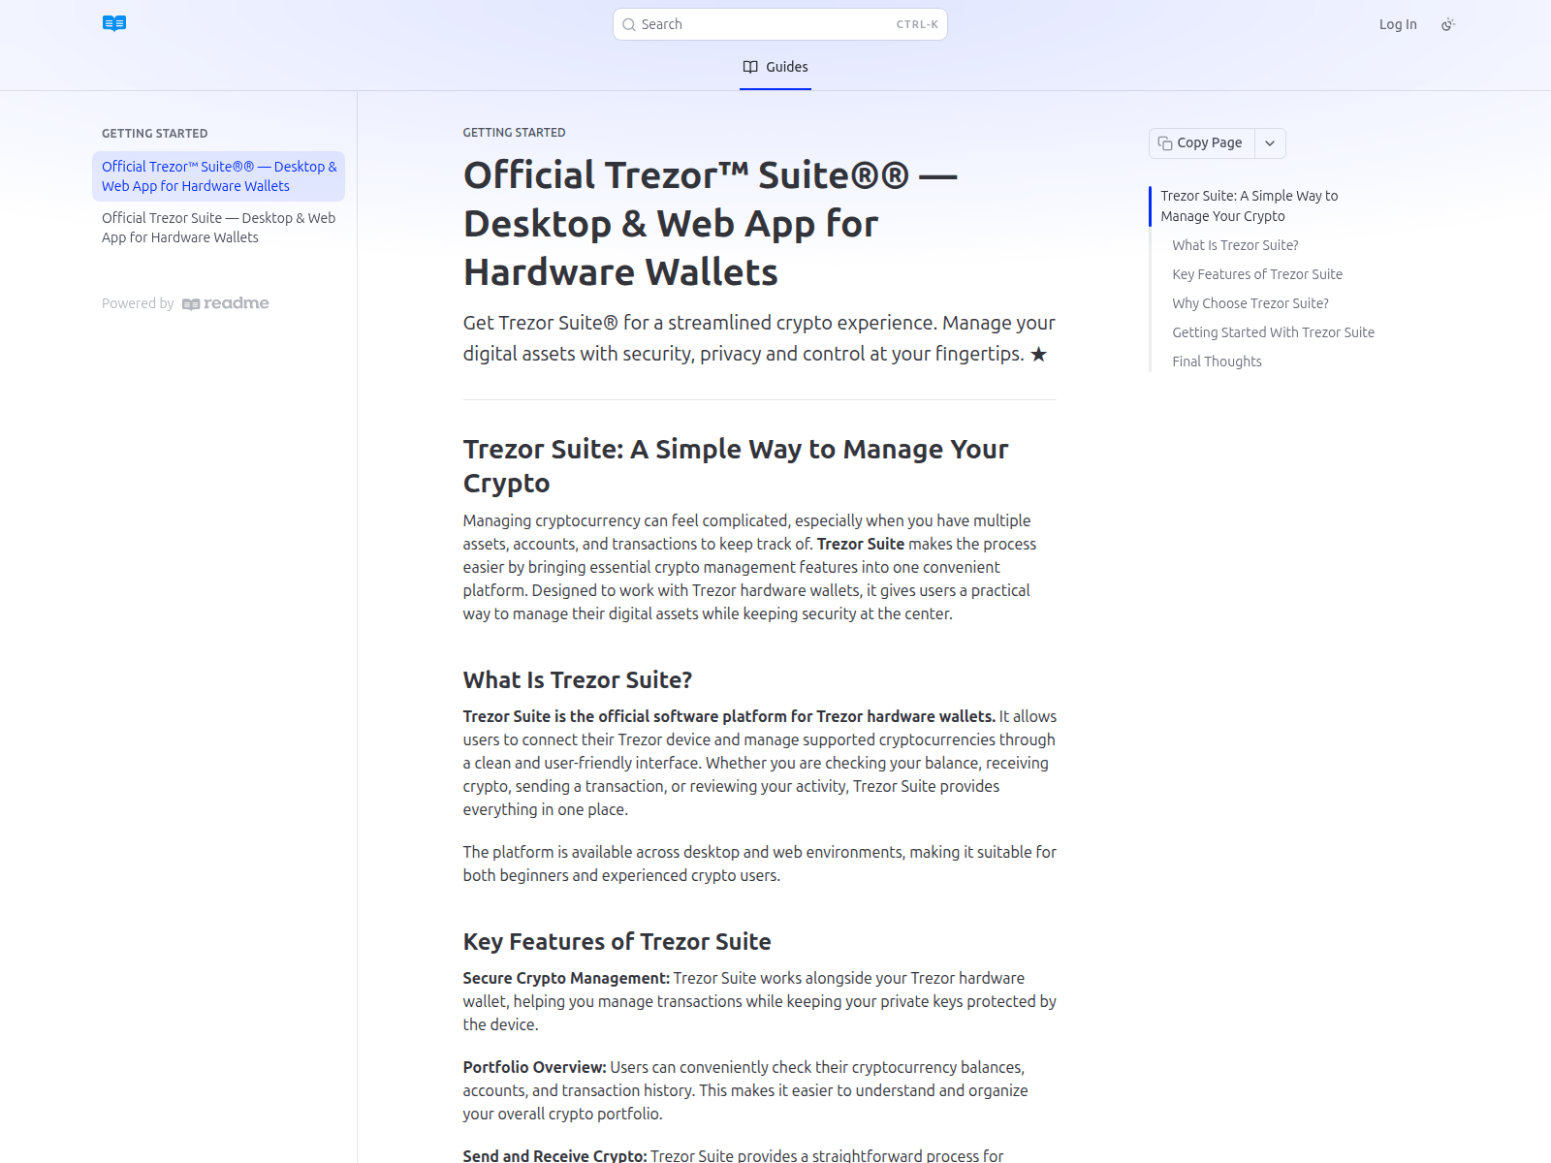Jump to Trezor Suite: A Simple Way section
Viewport: 1551px width, 1163px height.
[1250, 205]
